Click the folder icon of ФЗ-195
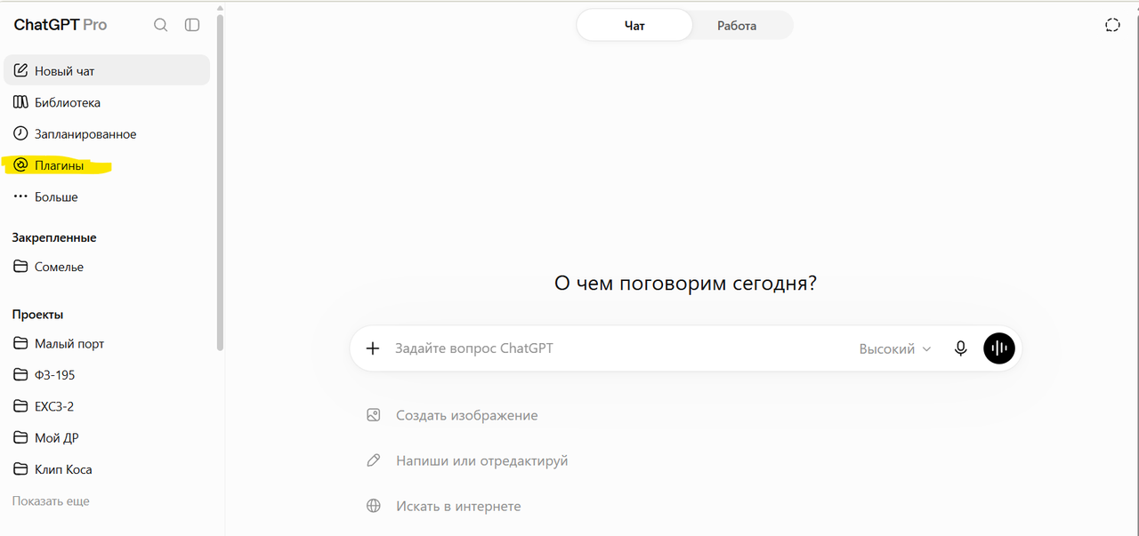 (20, 374)
